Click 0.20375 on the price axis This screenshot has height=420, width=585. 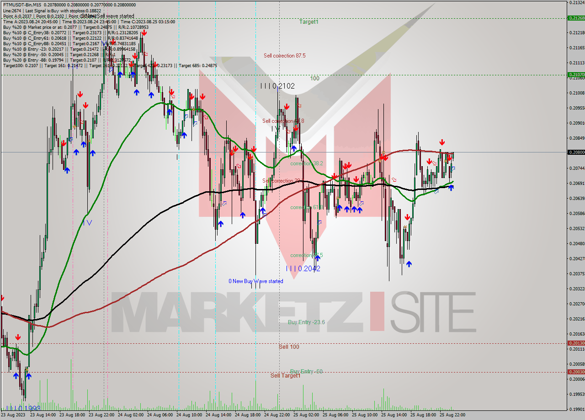click(577, 274)
